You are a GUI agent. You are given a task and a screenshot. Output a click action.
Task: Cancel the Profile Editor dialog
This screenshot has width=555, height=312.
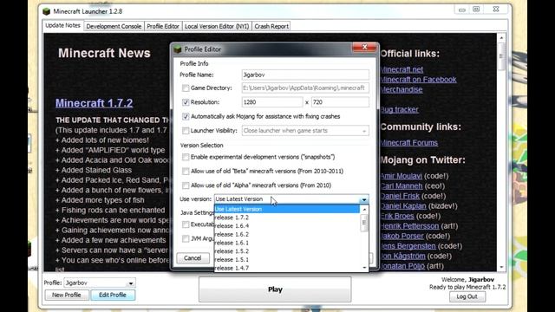193,258
